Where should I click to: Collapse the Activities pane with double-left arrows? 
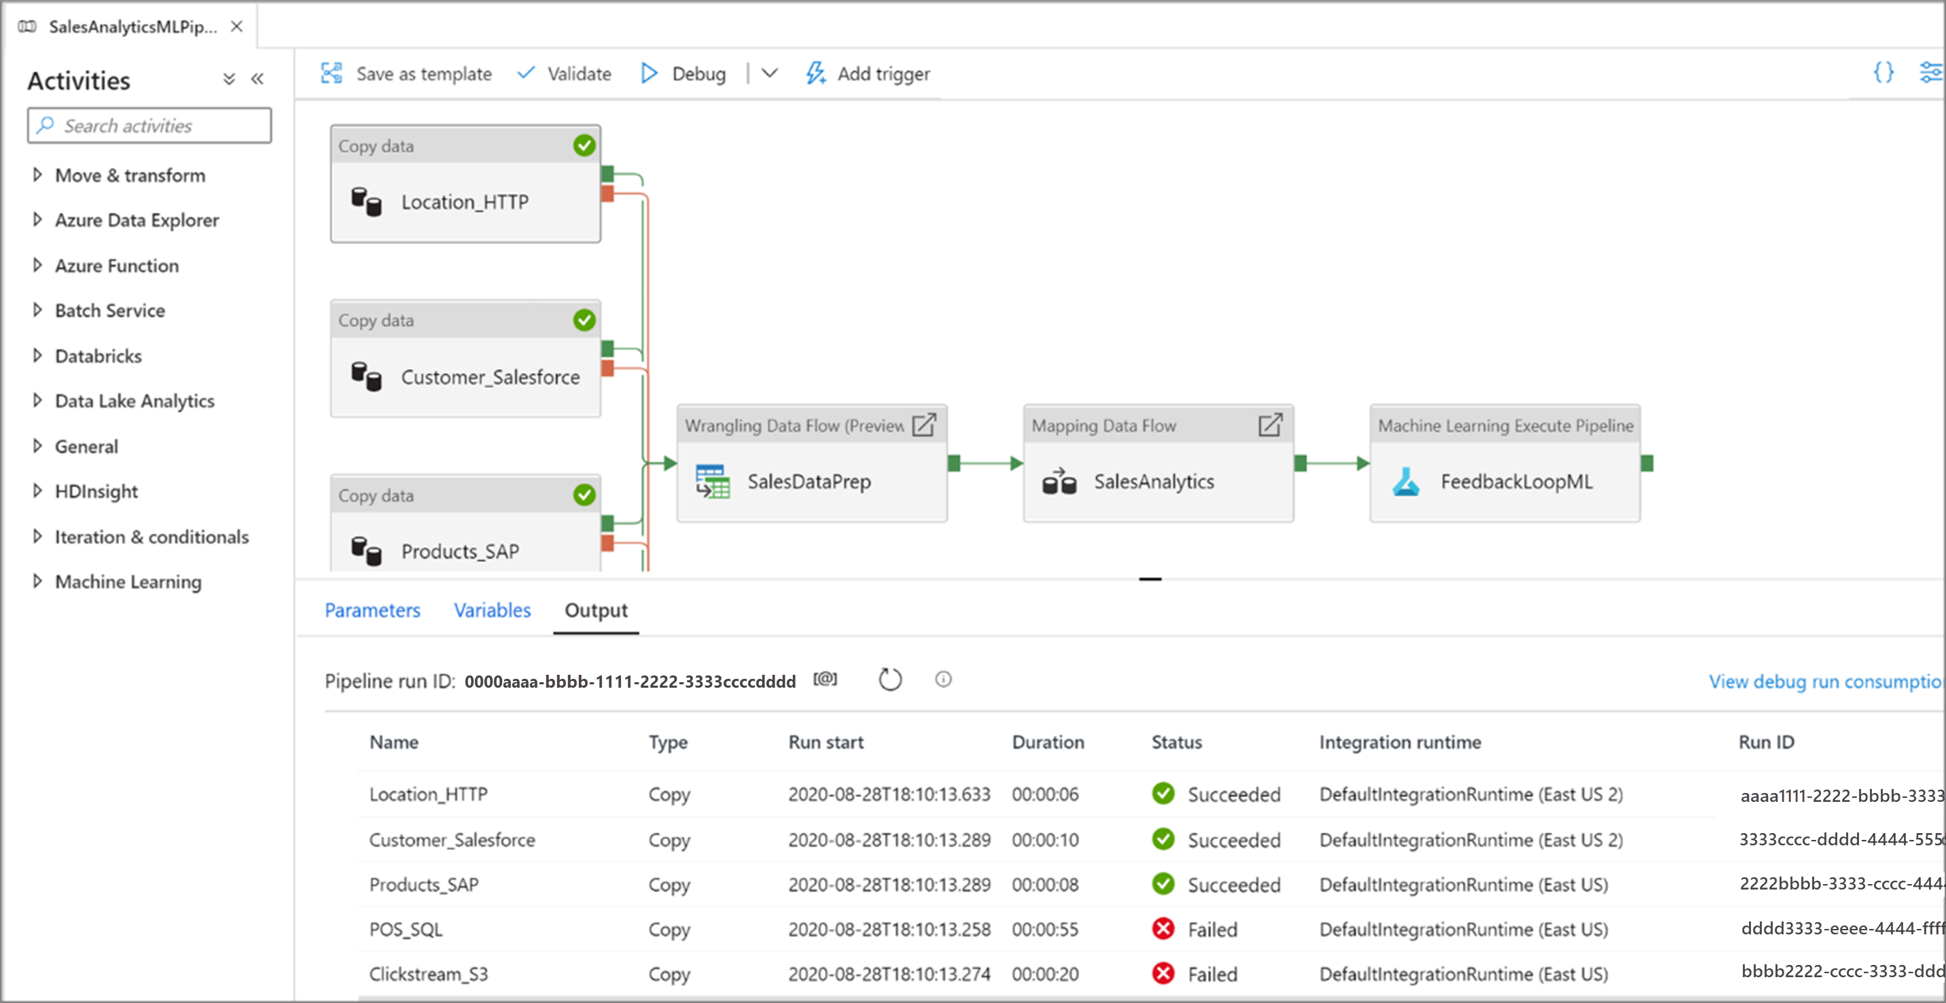(x=258, y=80)
